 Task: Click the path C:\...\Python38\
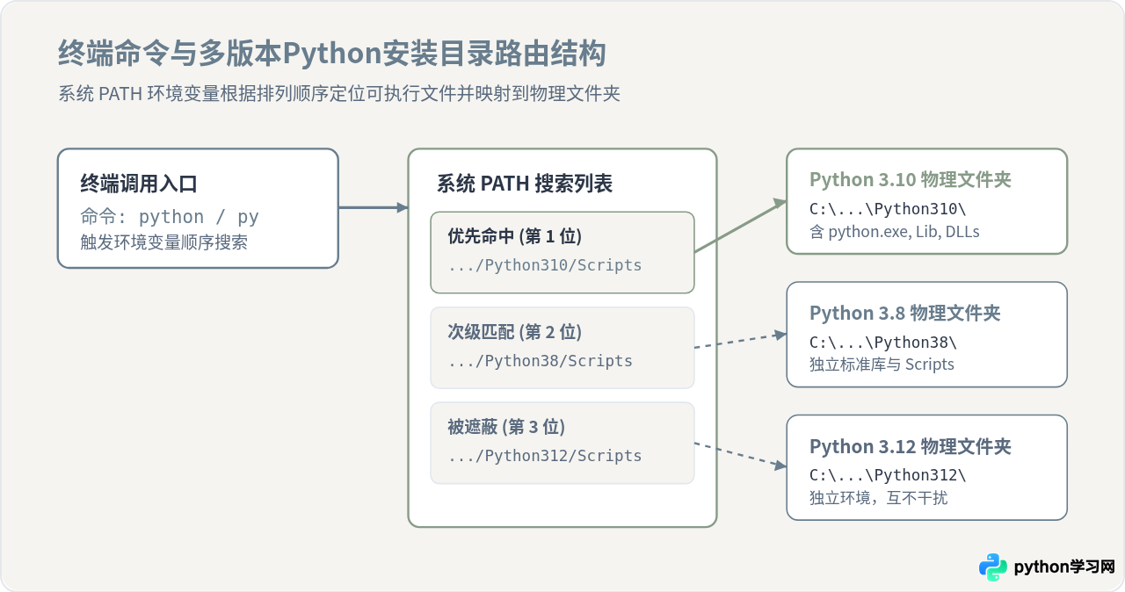pyautogui.click(x=883, y=342)
